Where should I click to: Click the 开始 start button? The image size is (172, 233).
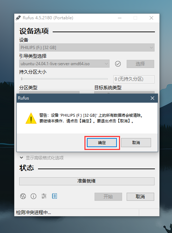tap(108, 197)
